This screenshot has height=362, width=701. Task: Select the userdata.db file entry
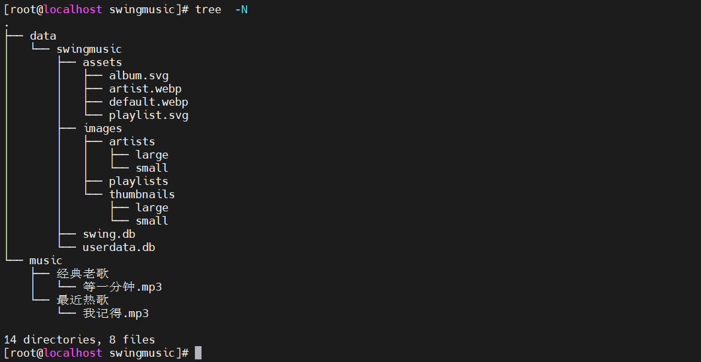119,247
